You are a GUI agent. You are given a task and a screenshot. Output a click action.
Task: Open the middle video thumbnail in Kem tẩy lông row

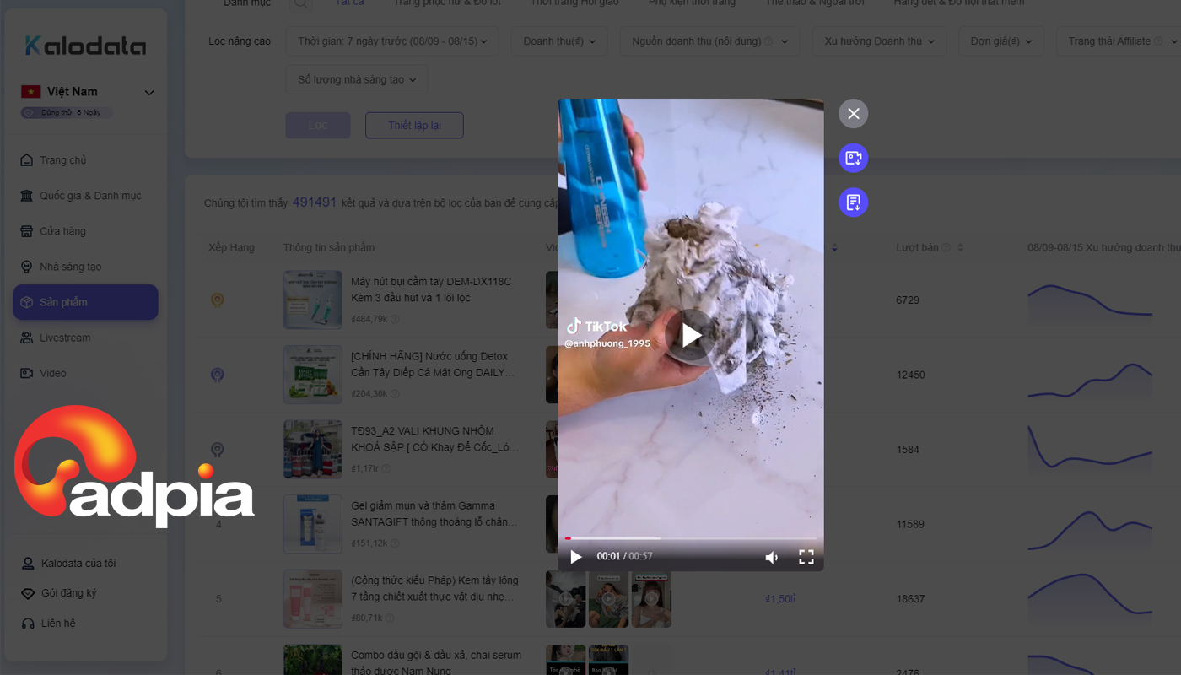coord(608,599)
